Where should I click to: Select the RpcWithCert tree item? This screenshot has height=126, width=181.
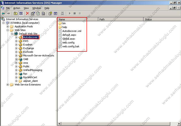pos(30,77)
